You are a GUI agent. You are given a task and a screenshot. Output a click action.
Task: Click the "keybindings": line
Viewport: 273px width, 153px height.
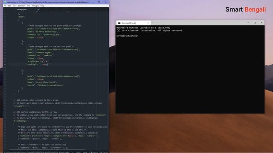(21, 121)
